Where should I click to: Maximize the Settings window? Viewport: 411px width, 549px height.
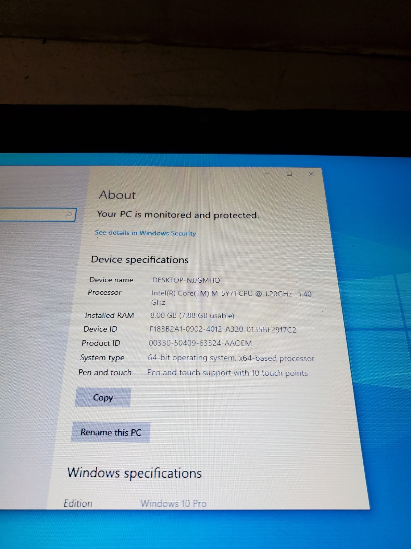coord(289,174)
